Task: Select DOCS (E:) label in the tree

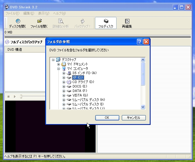Action: click(x=80, y=86)
